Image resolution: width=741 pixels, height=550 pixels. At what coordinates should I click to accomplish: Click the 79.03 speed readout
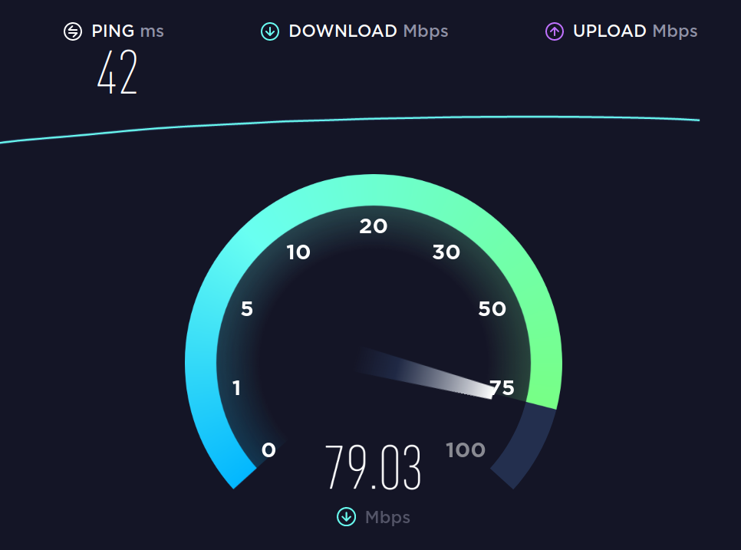click(x=373, y=467)
